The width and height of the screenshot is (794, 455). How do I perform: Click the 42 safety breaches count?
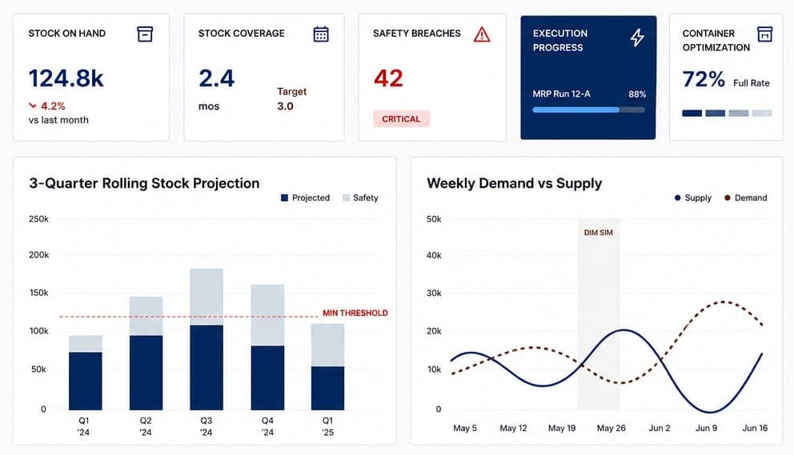pos(388,78)
